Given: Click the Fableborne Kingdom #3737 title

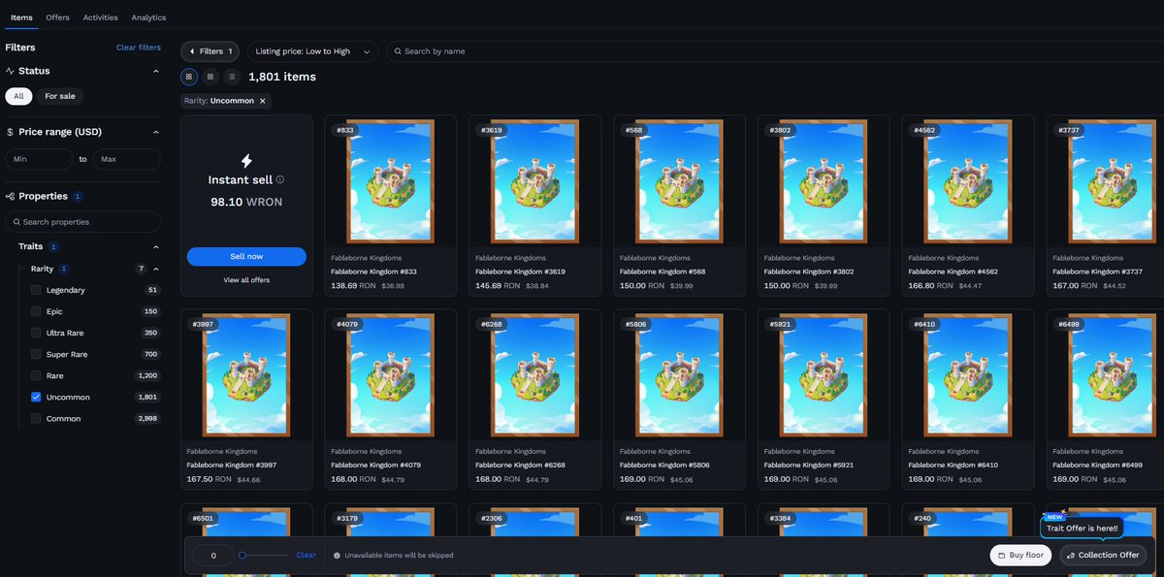Looking at the screenshot, I should 1098,272.
